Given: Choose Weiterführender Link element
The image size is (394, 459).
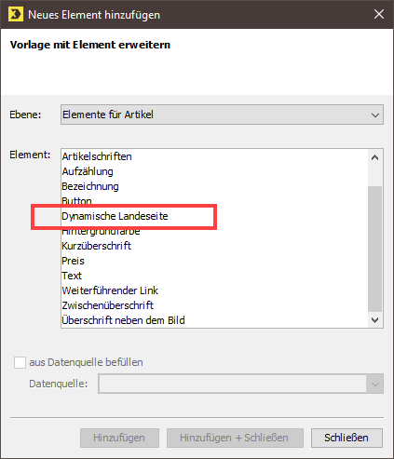Looking at the screenshot, I should pyautogui.click(x=110, y=290).
